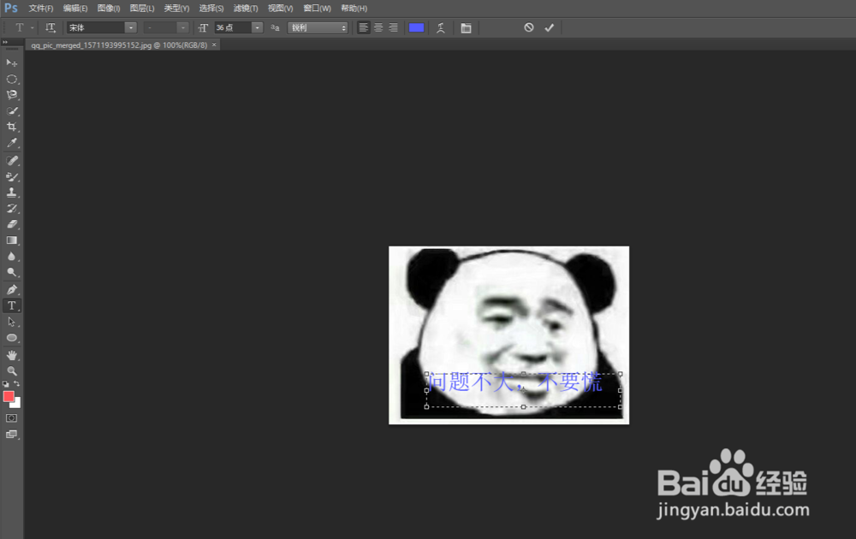Select the Gradient tool

[x=11, y=240]
